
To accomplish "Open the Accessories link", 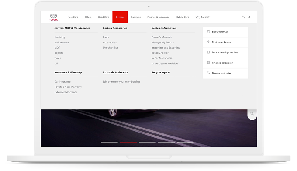I will (x=110, y=42).
